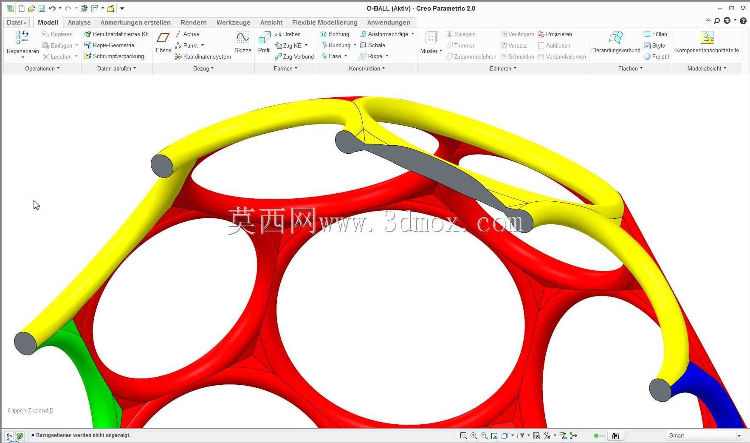Click the close-window folder icon in quick access toolbar
750x443 pixels.
click(x=111, y=8)
